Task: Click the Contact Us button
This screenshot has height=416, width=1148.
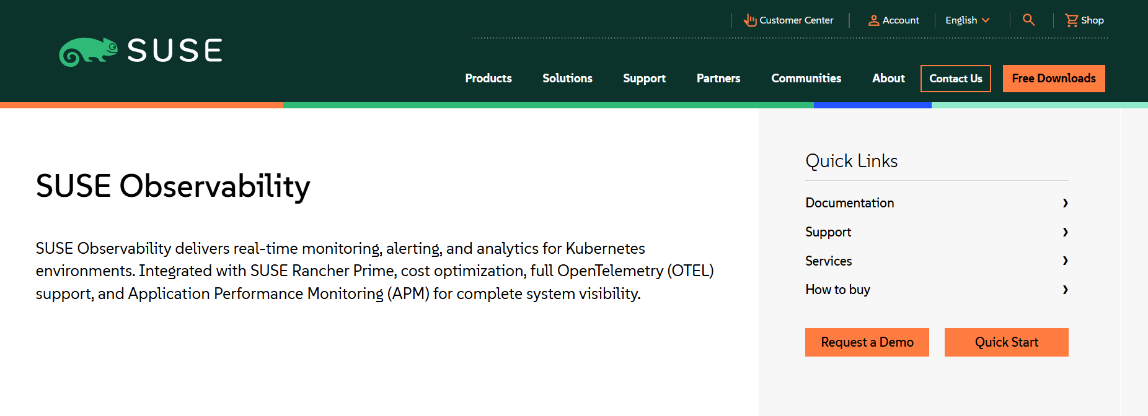Action: pyautogui.click(x=955, y=79)
